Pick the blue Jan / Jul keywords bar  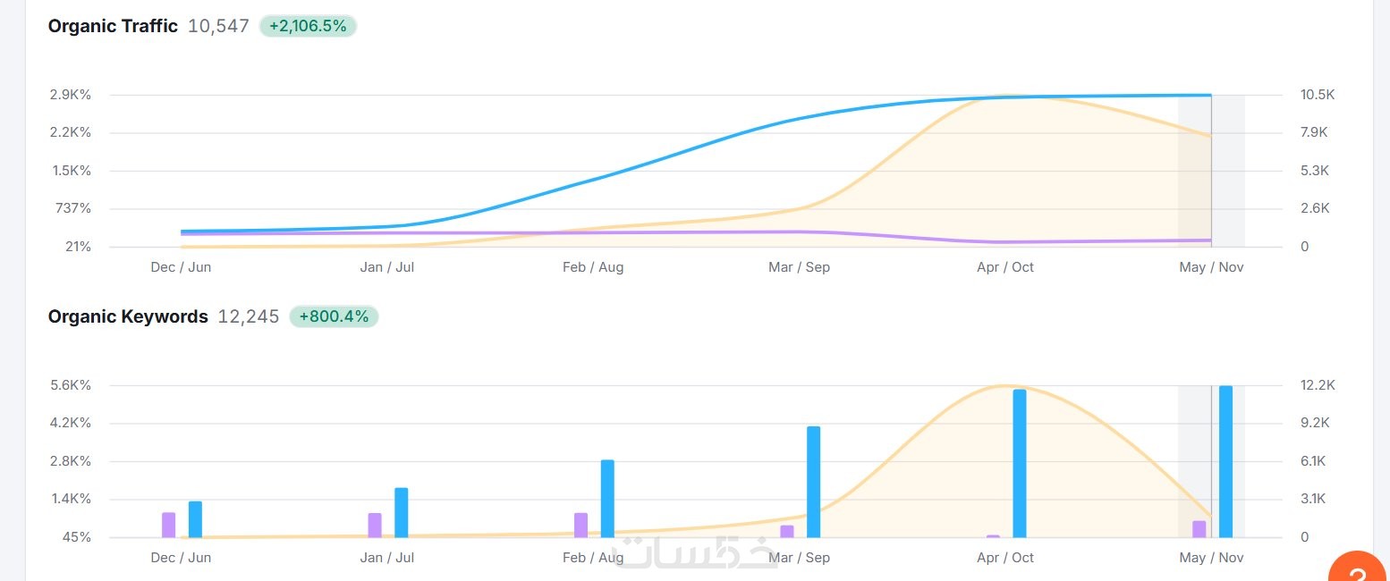pos(402,512)
